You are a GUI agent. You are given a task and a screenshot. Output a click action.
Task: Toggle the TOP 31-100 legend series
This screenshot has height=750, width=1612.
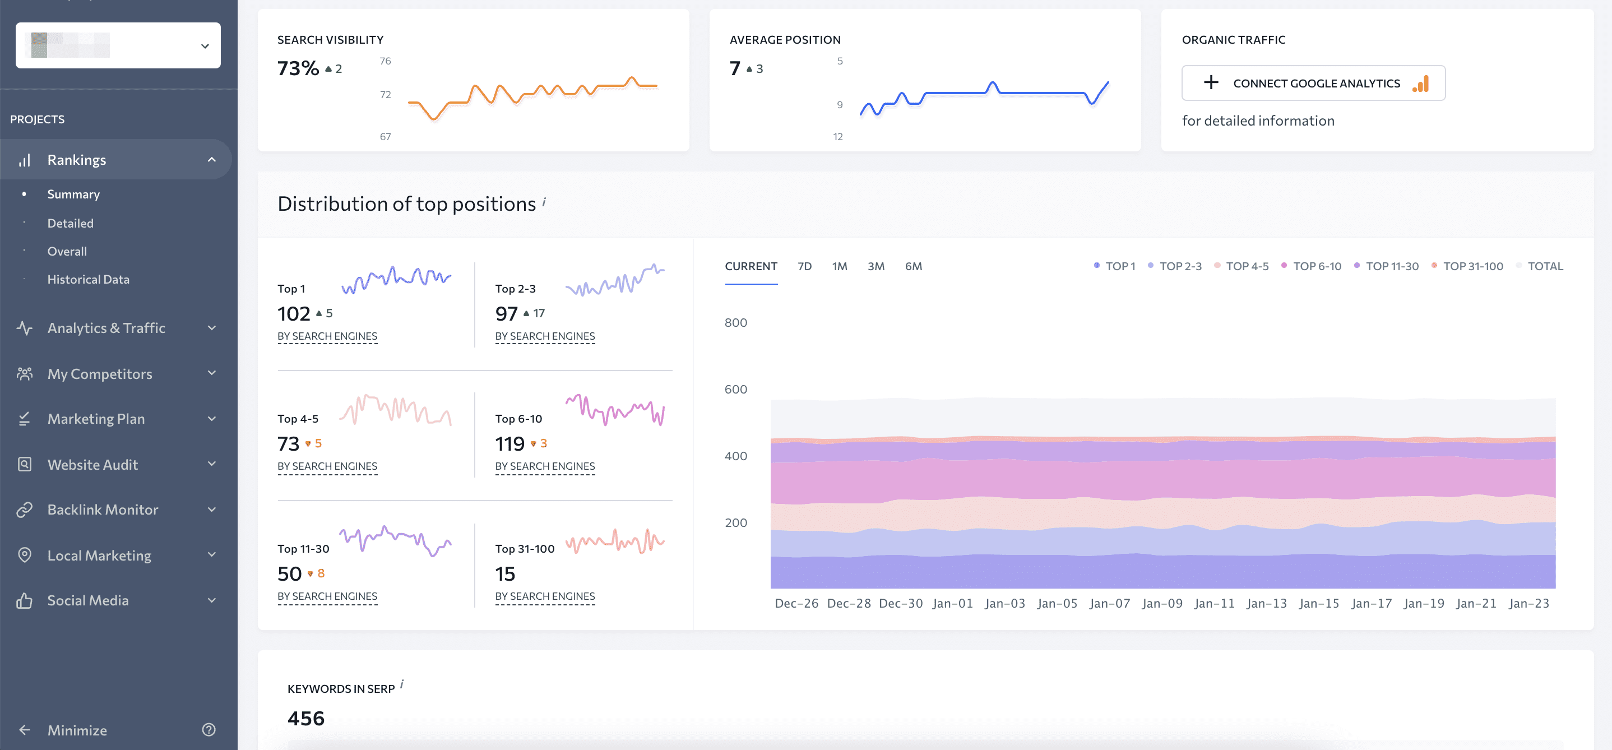point(1467,266)
